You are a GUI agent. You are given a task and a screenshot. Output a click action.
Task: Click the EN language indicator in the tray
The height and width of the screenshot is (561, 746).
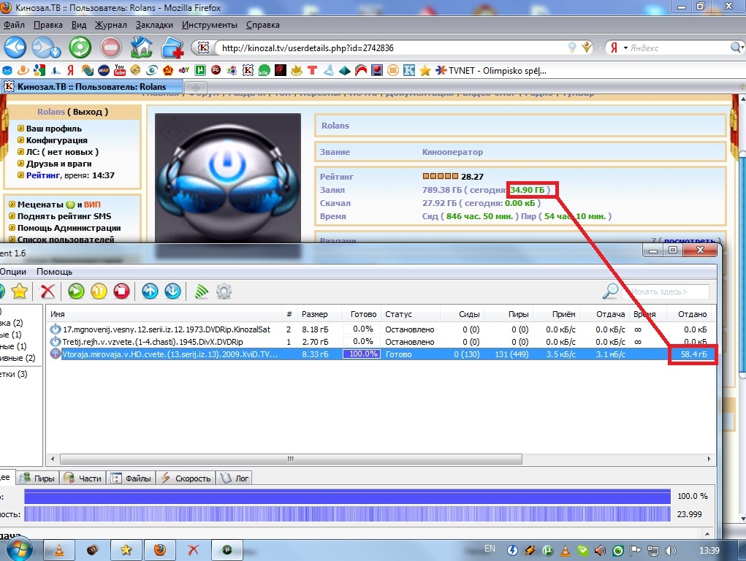coord(490,549)
